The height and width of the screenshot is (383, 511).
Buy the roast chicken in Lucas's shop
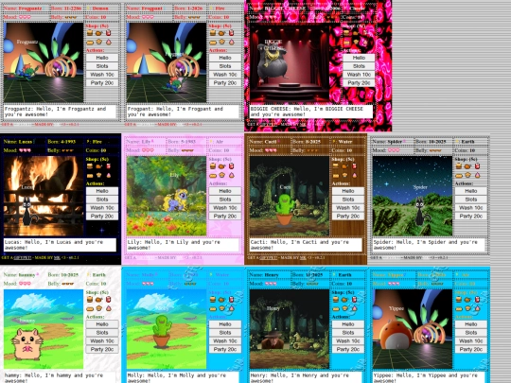[98, 166]
